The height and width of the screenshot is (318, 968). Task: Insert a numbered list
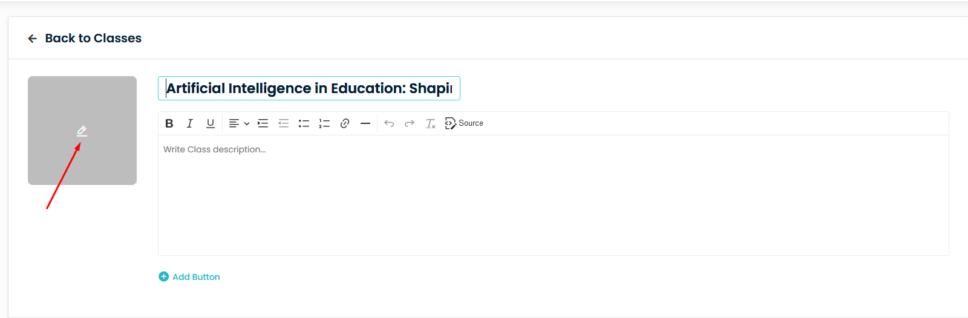click(324, 123)
